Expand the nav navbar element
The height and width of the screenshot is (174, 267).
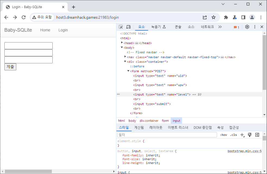(125, 57)
